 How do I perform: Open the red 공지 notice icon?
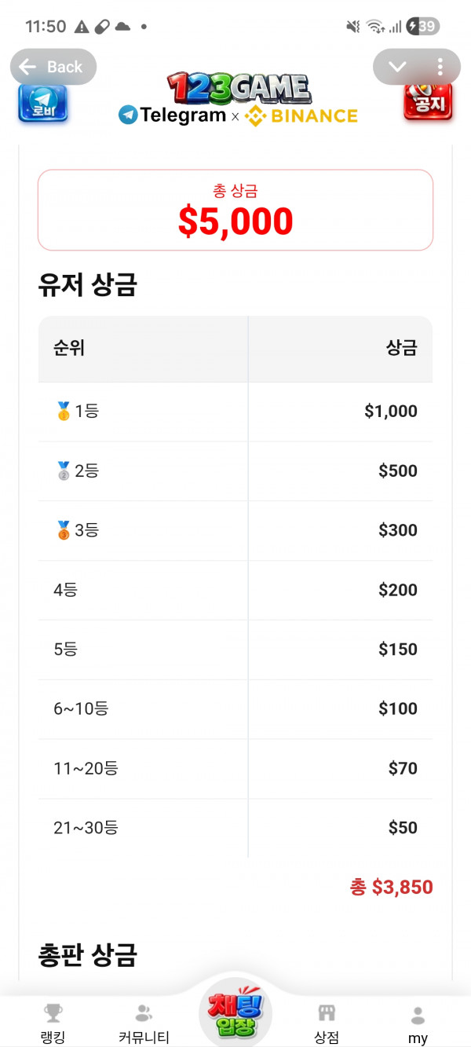[428, 103]
